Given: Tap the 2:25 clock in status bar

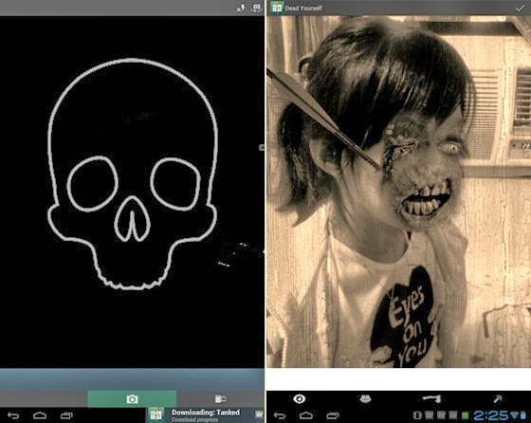Looking at the screenshot, I should (491, 415).
